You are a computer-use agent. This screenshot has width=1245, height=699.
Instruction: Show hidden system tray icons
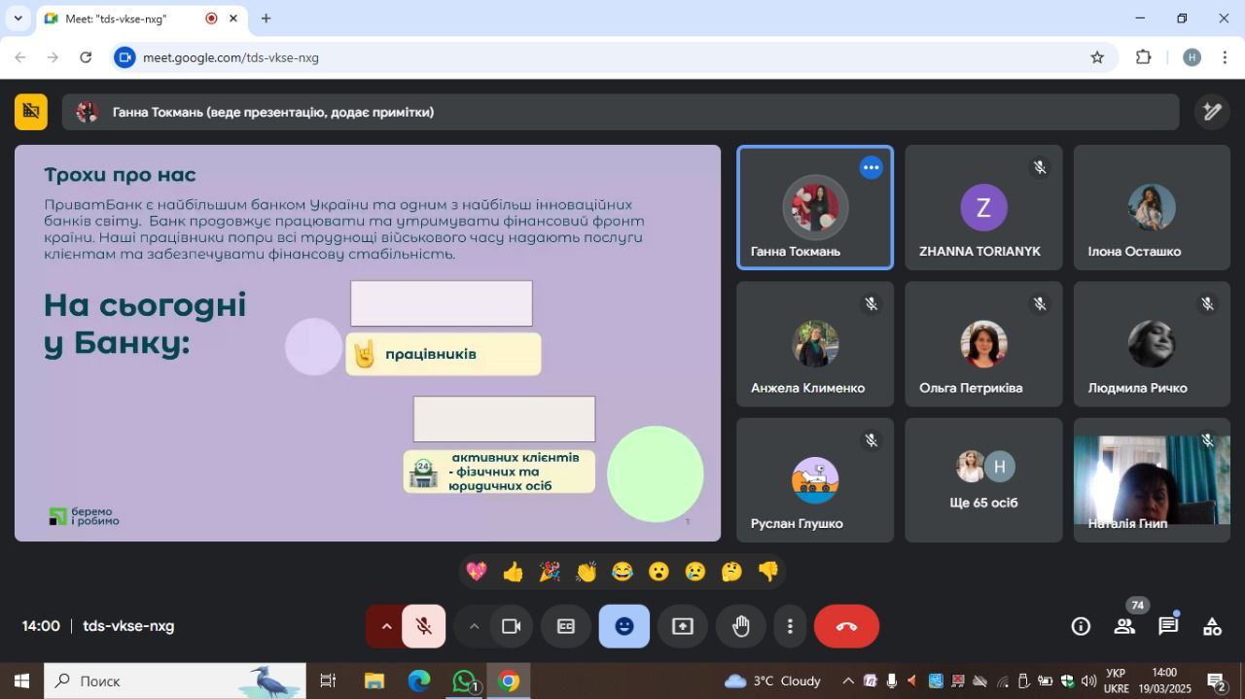847,681
